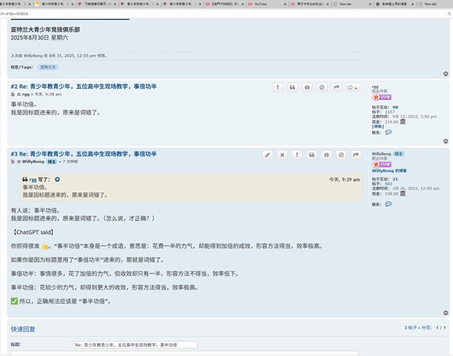Click the share arrow icon on post #3
This screenshot has height=356, width=453.
356,155
